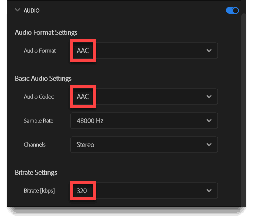This screenshot has height=223, width=254.
Task: Click the Bitrate dropdown chevron arrow
Action: click(209, 191)
